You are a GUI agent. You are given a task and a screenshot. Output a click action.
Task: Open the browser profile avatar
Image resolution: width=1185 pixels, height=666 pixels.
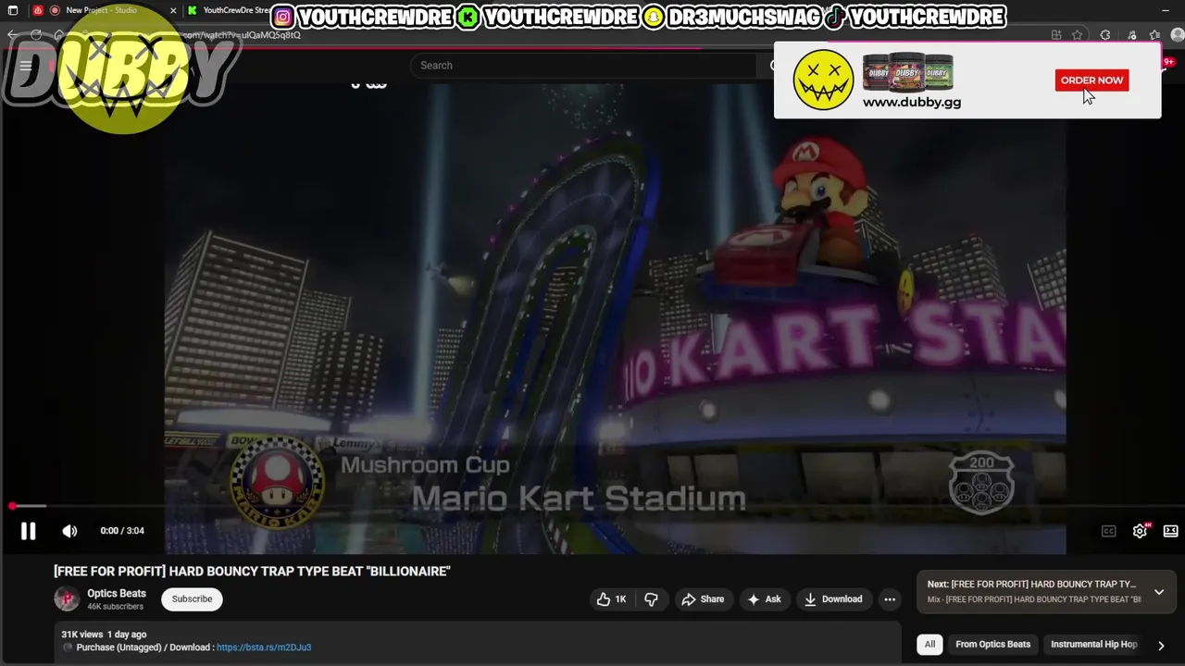[x=1178, y=35]
